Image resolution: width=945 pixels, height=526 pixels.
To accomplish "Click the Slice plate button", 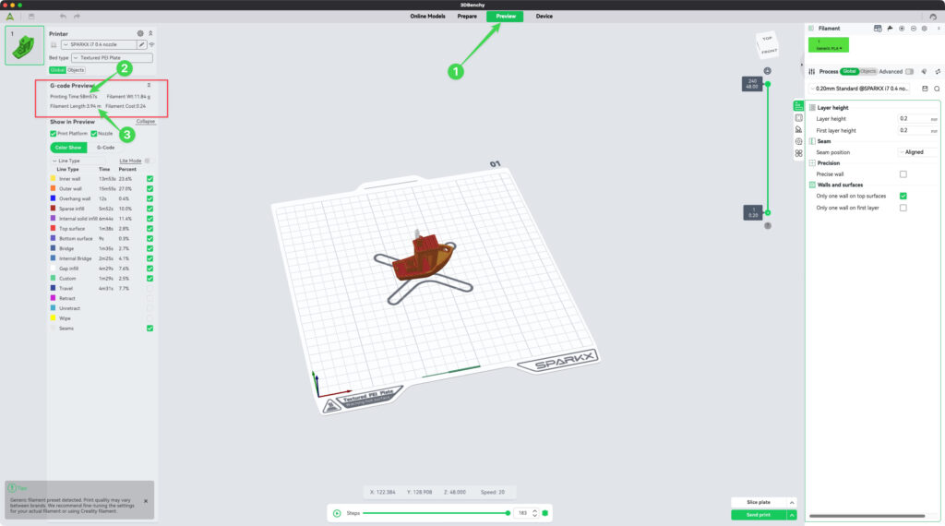I will 758,502.
